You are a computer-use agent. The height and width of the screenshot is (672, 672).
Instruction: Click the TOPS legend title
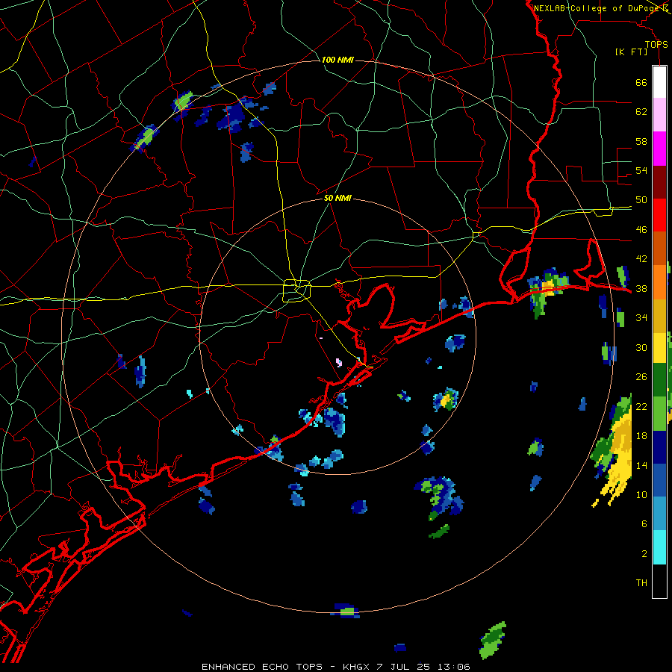coord(656,44)
